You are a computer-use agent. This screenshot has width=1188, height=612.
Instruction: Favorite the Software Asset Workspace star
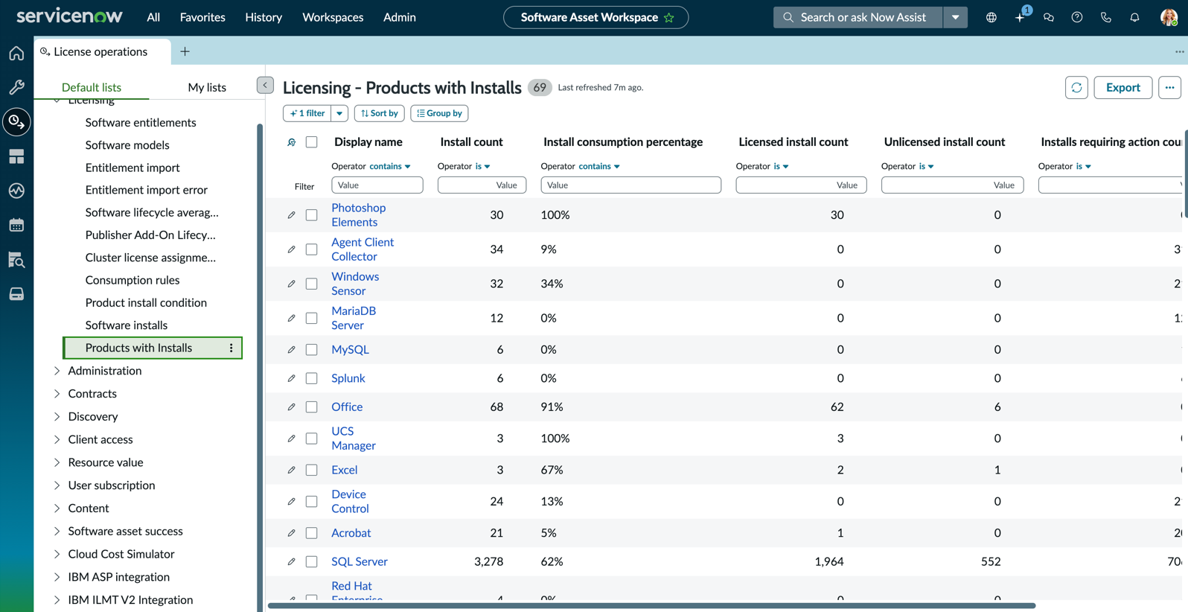click(x=669, y=17)
